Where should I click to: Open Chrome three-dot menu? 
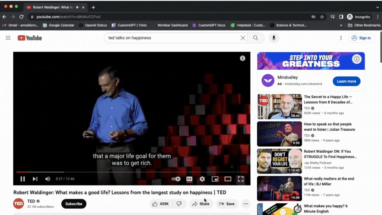(x=378, y=17)
